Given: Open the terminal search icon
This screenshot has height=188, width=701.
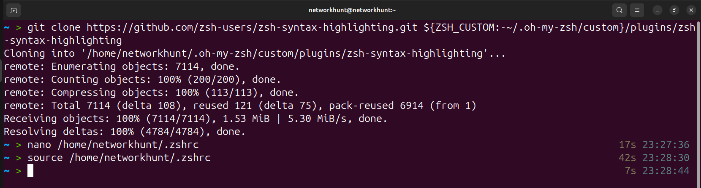Looking at the screenshot, I should [x=619, y=10].
